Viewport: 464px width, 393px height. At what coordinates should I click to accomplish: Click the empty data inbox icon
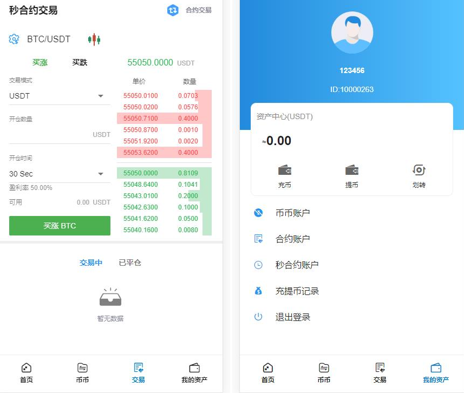click(x=110, y=297)
